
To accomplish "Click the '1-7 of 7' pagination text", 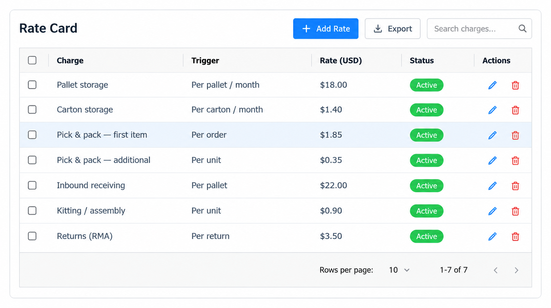I will [x=453, y=270].
